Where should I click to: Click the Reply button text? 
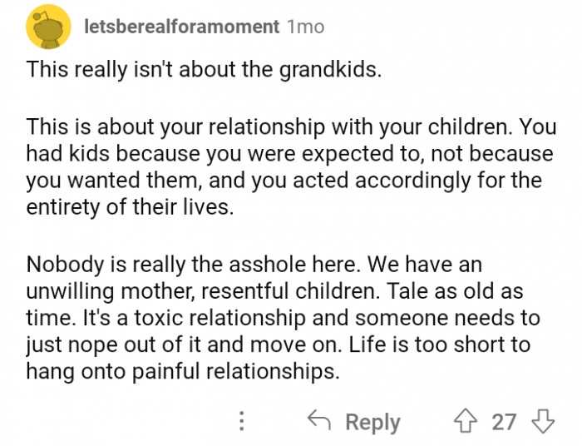[x=372, y=422]
